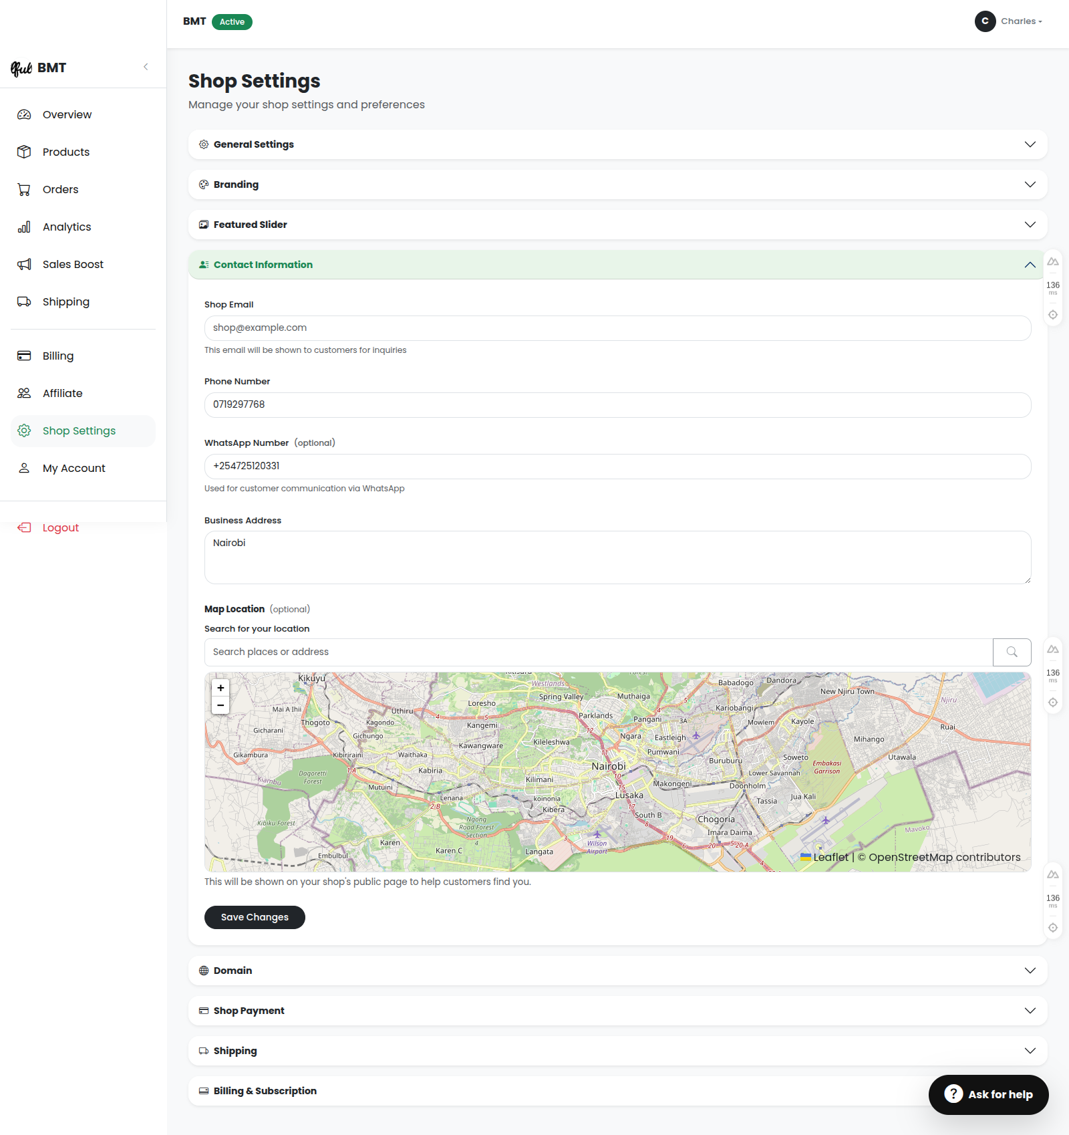Open the Charles user dropdown menu
1069x1135 pixels.
pyautogui.click(x=1009, y=21)
